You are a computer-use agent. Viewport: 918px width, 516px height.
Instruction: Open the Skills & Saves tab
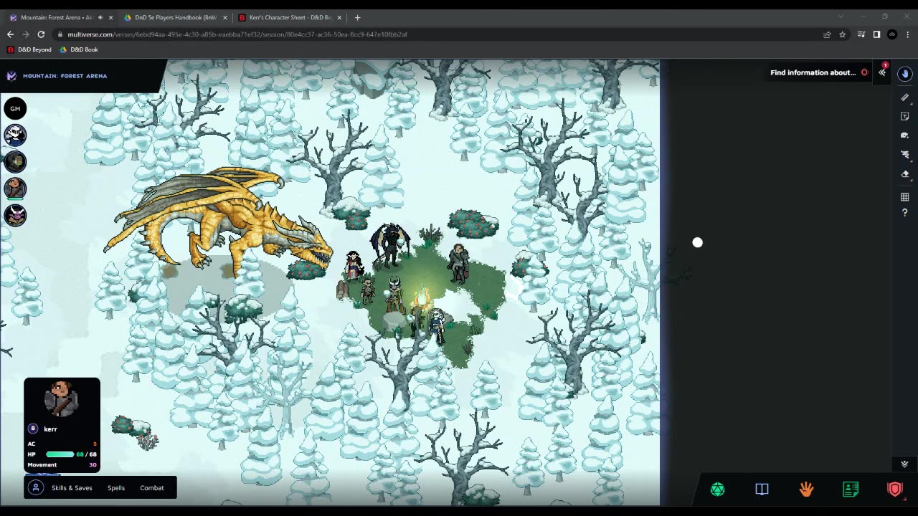[72, 488]
